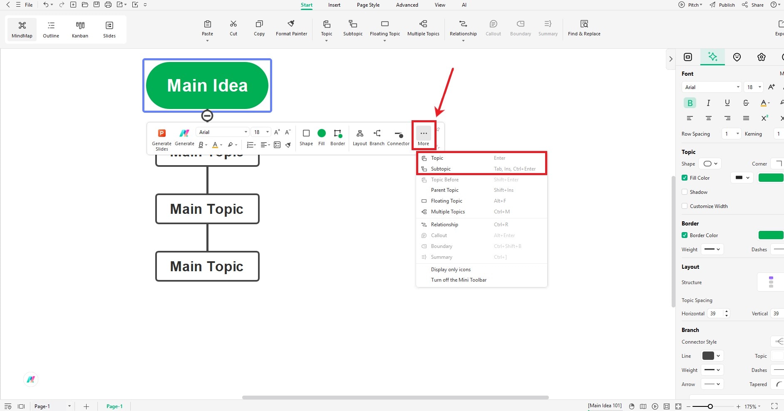Open the Topic Shape dropdown
The image size is (784, 411).
(x=710, y=163)
